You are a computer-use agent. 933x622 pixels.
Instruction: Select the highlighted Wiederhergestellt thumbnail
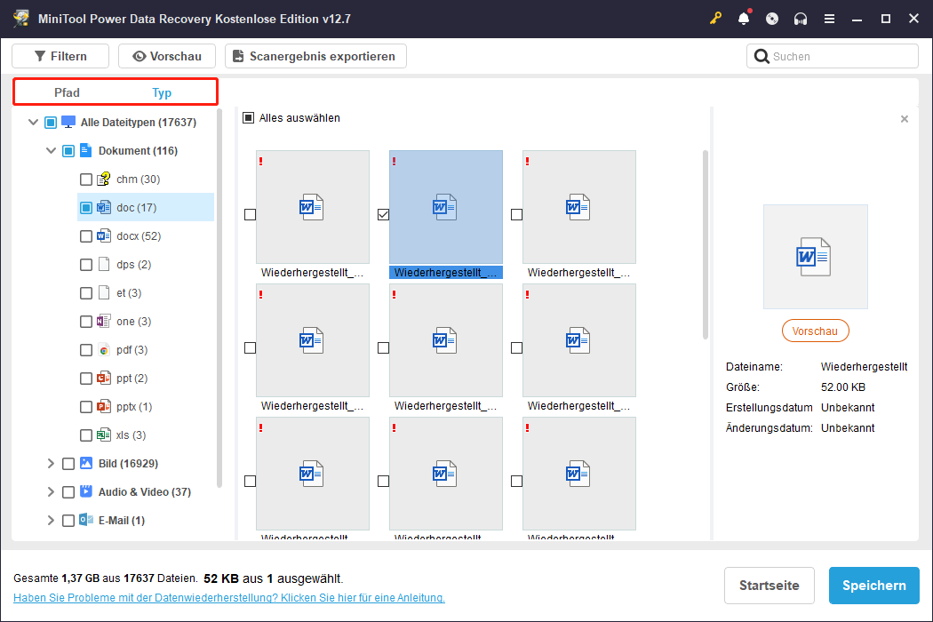tap(445, 206)
